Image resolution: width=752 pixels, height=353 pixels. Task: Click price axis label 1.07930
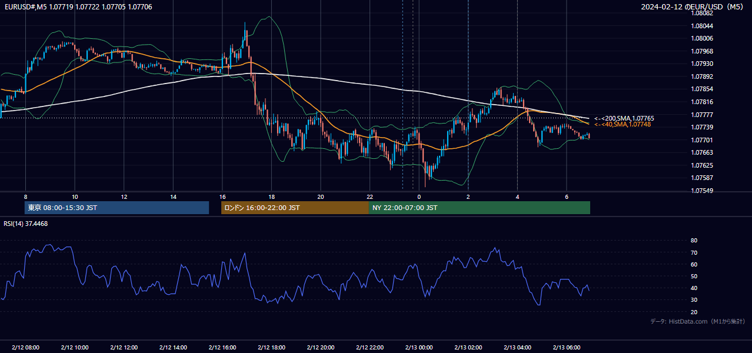702,64
